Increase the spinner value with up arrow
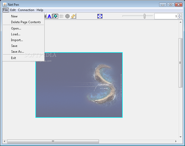Viewport: 185px width, 146px height. click(x=179, y=15)
